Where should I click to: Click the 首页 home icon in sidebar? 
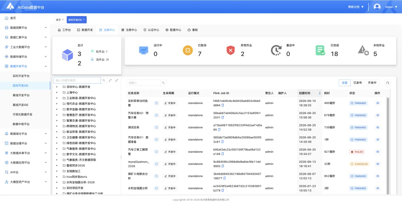click(x=7, y=18)
